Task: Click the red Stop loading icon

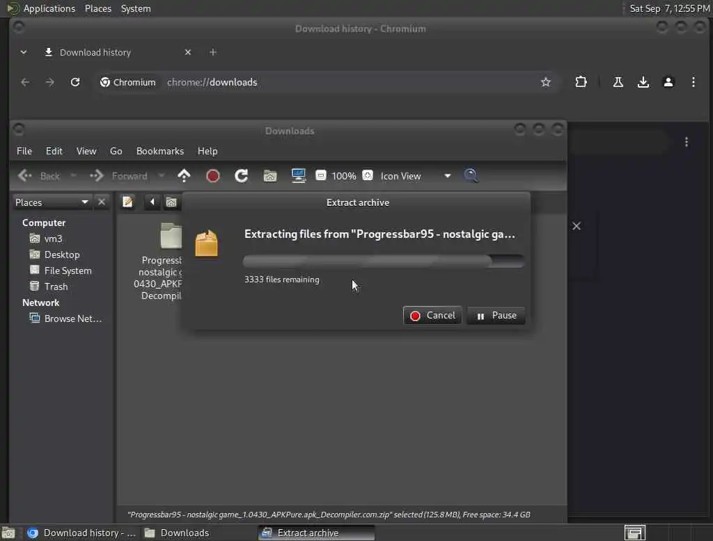Action: 212,176
